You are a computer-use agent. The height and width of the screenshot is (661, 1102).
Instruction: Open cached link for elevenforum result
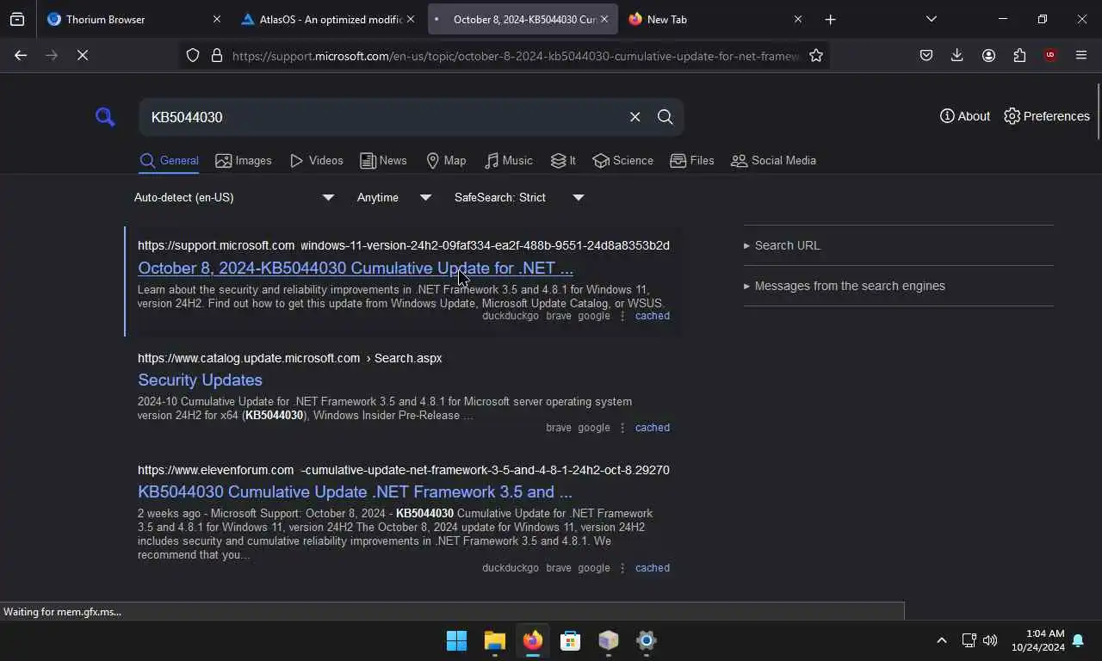tap(652, 568)
